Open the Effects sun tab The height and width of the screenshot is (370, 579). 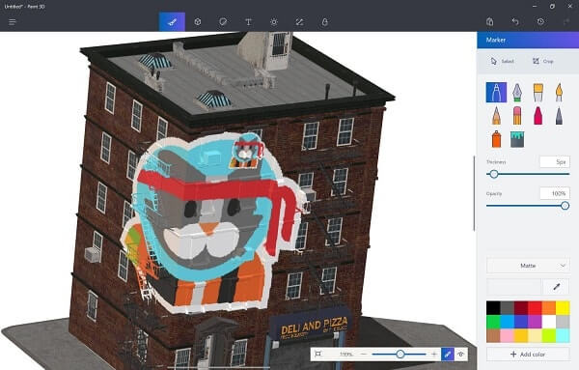(274, 22)
